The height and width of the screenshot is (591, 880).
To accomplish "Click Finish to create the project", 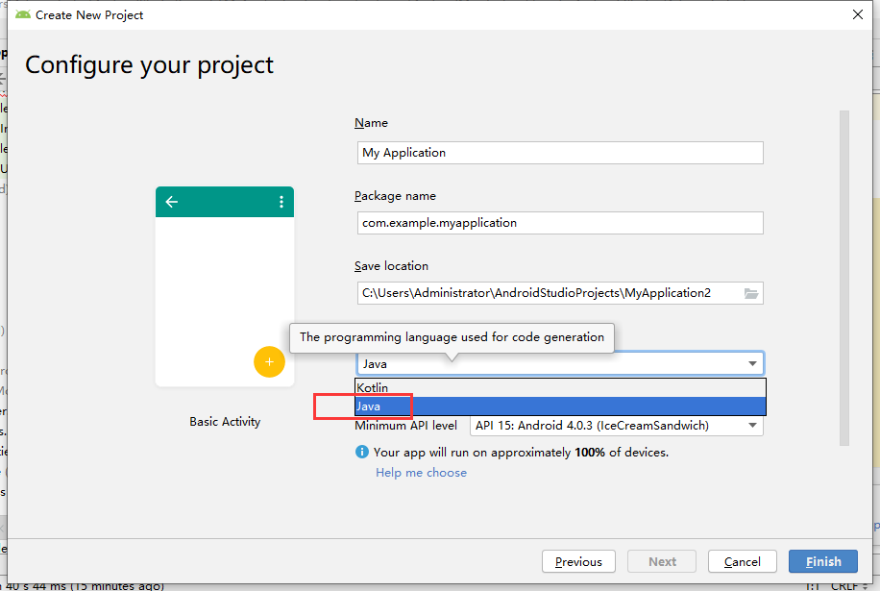I will (x=822, y=561).
